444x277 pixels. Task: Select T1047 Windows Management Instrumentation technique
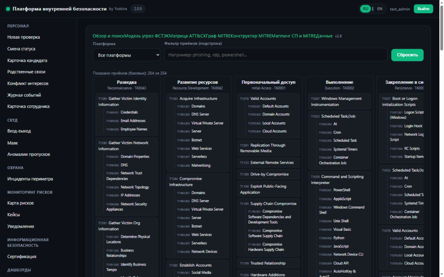(x=339, y=102)
